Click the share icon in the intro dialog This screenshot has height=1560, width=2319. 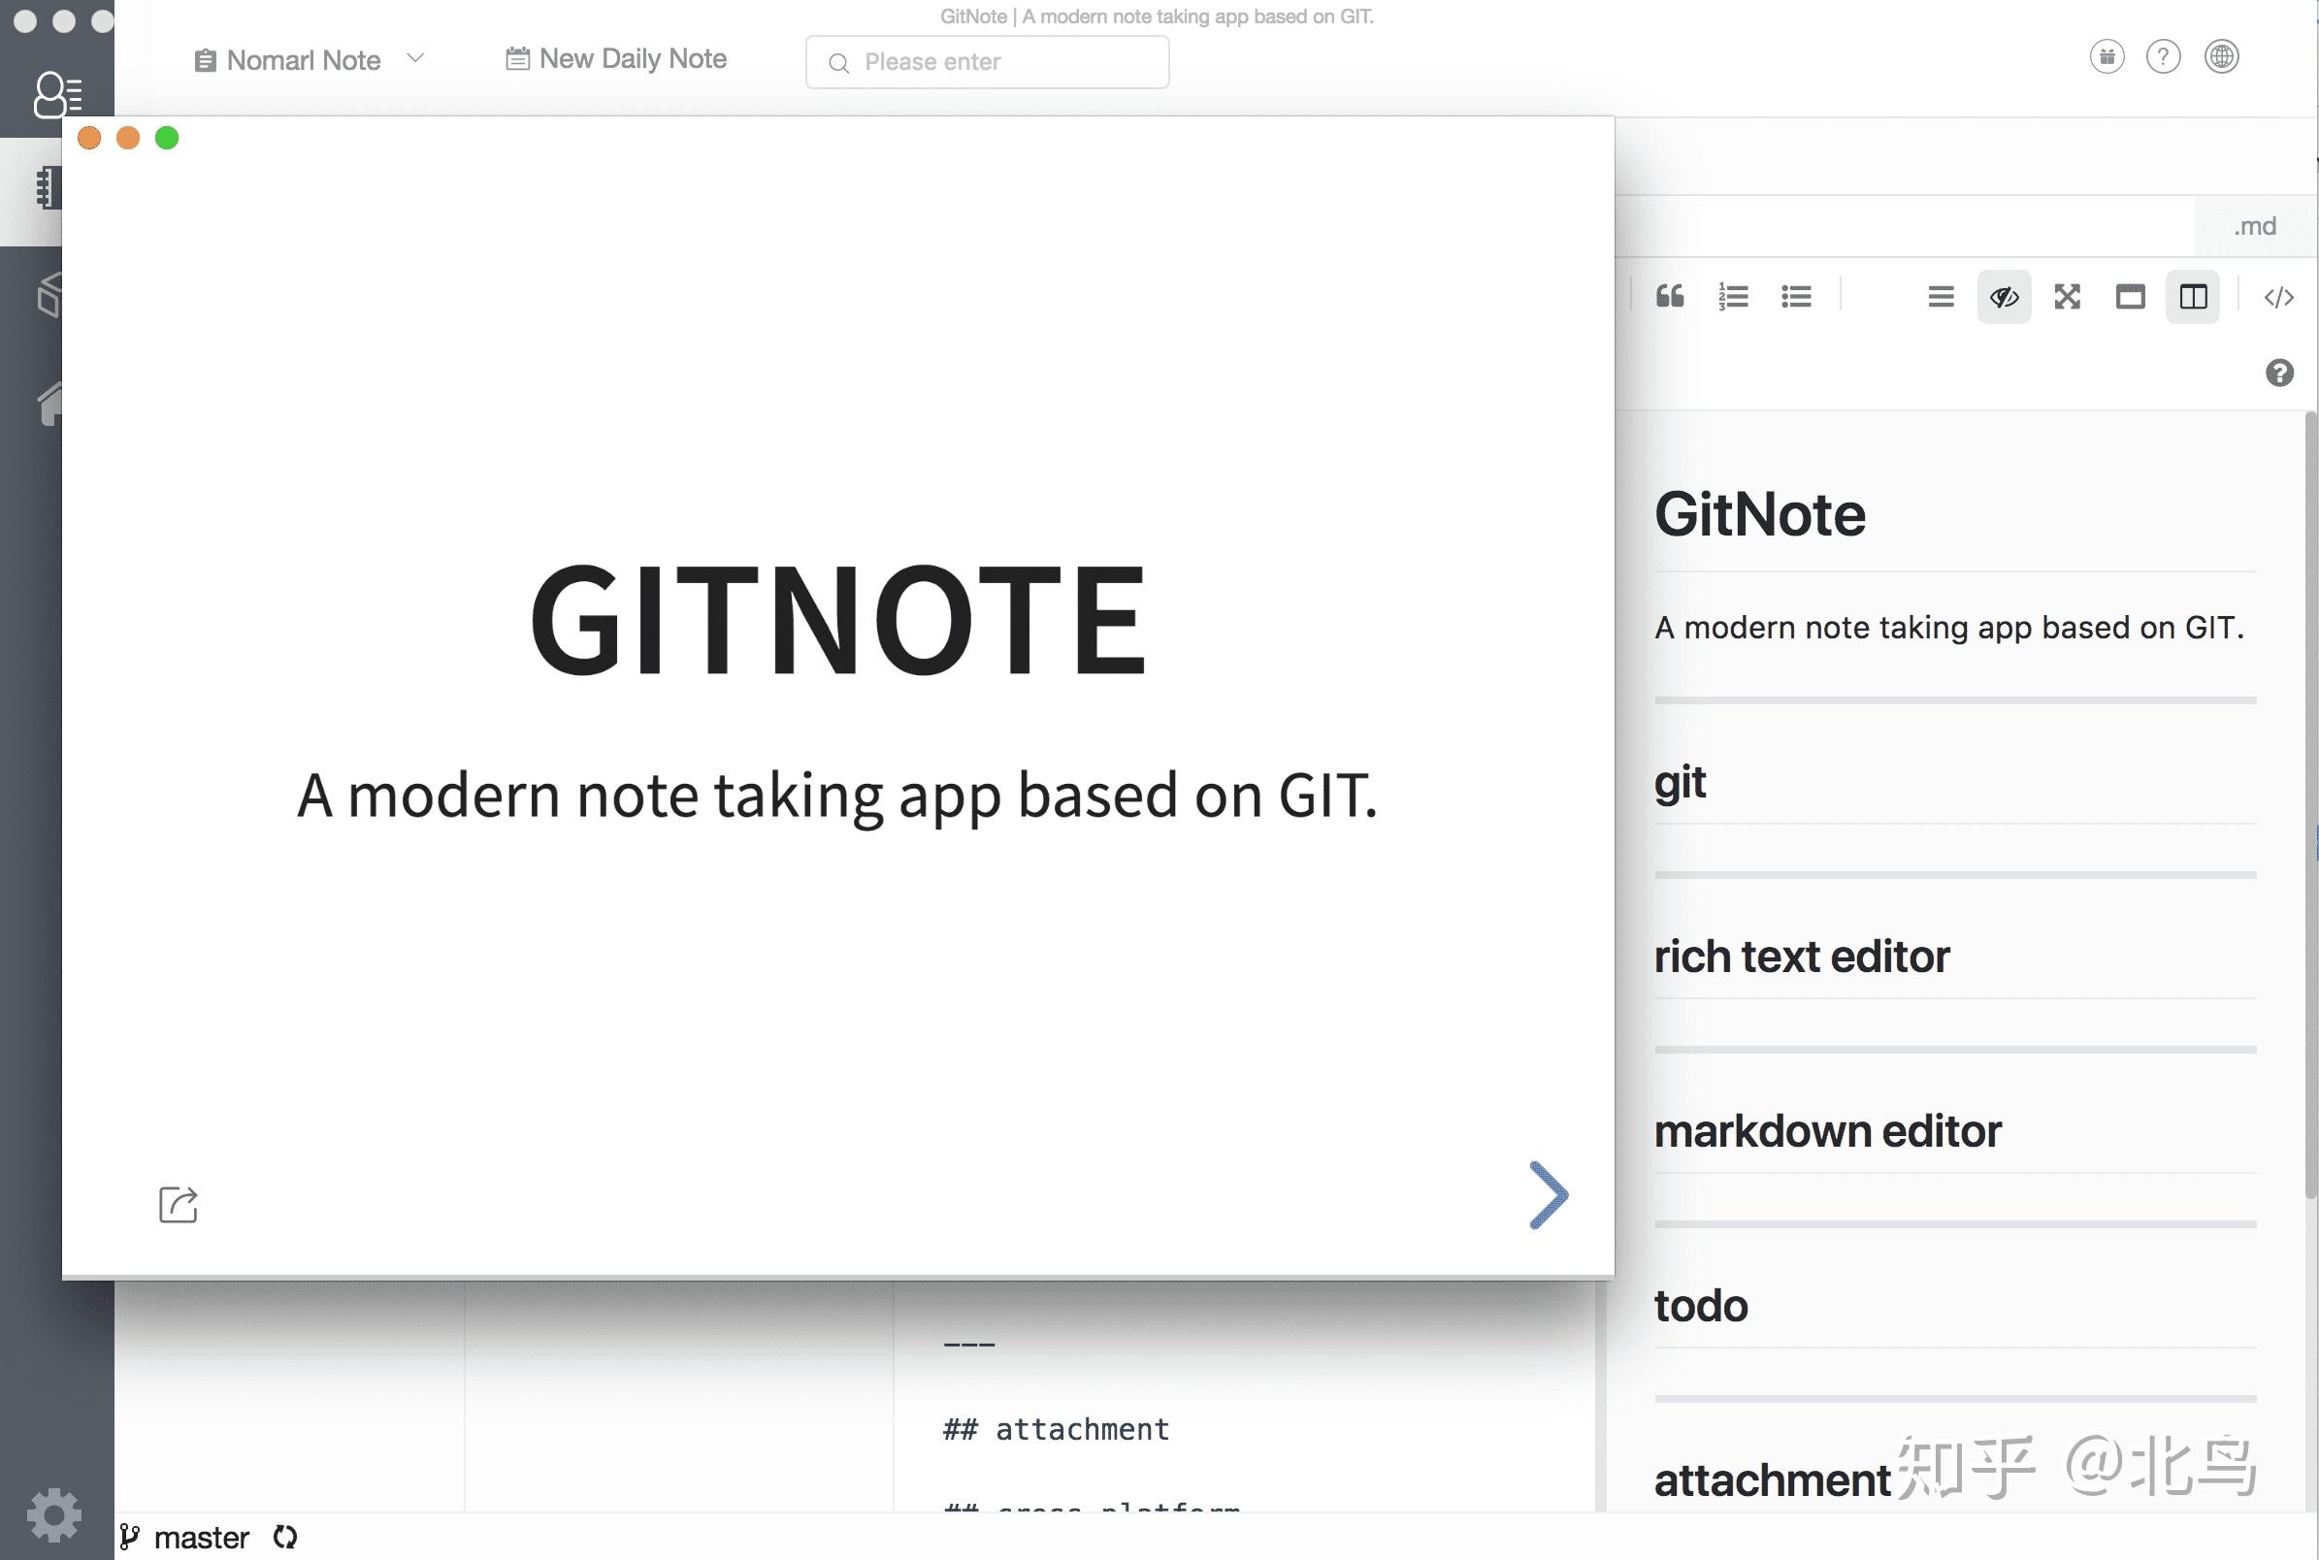[179, 1205]
